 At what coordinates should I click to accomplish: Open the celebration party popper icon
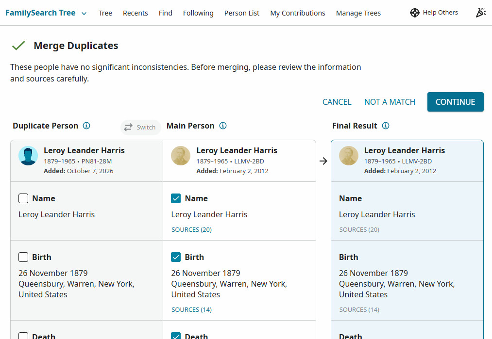point(481,13)
